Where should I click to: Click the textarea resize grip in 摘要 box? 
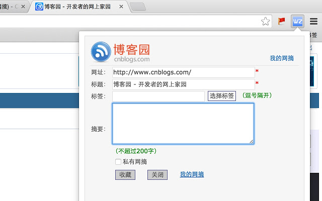pyautogui.click(x=252, y=142)
